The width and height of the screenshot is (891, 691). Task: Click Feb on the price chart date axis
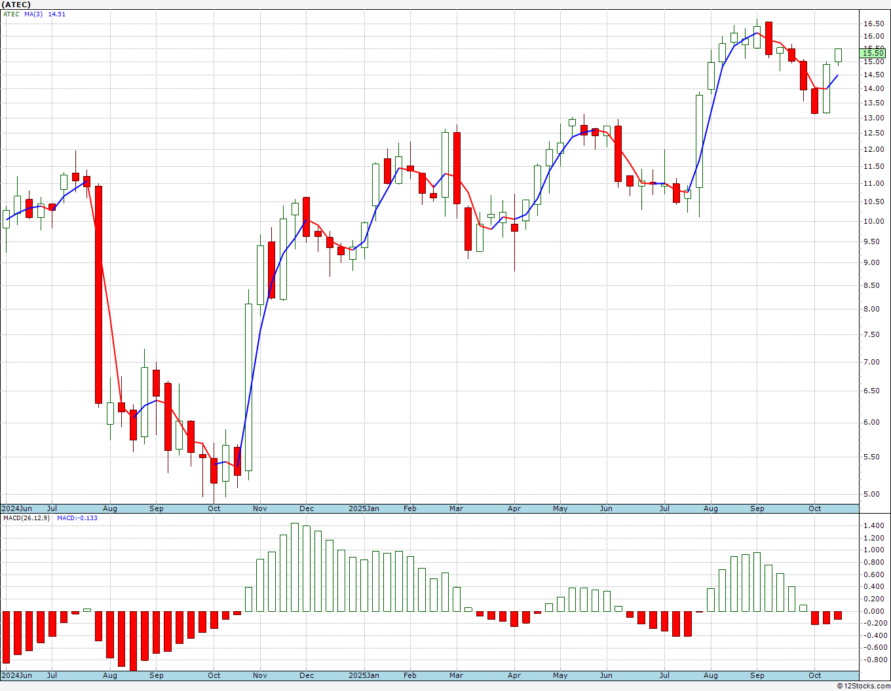(410, 508)
